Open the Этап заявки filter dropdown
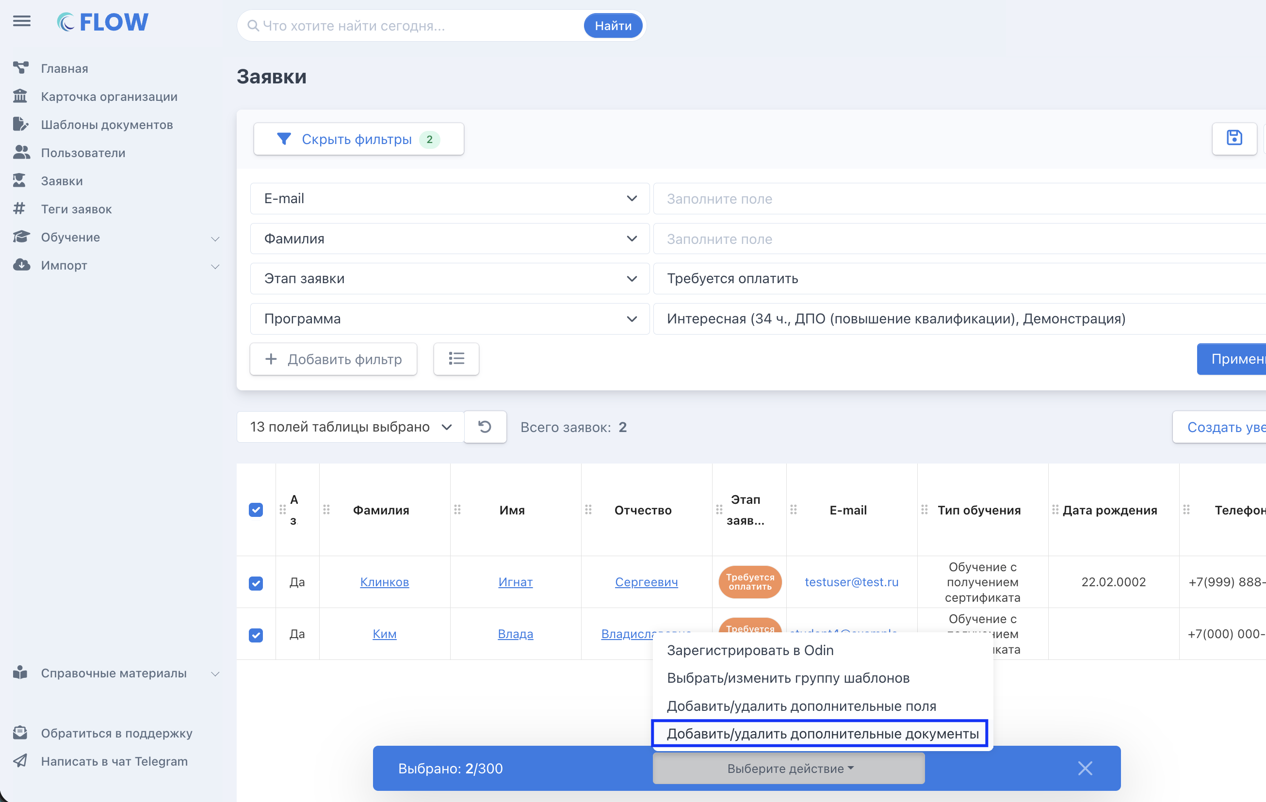The image size is (1266, 802). click(x=450, y=278)
